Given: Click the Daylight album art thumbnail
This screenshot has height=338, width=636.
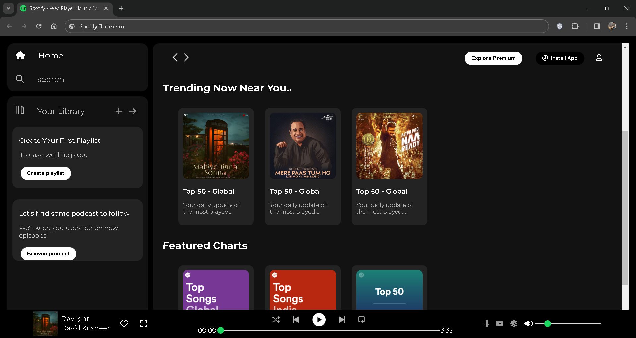Looking at the screenshot, I should [x=45, y=324].
